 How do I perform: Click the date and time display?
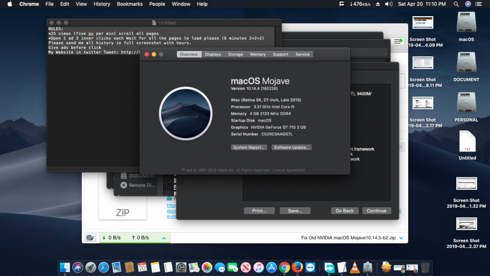coord(421,4)
